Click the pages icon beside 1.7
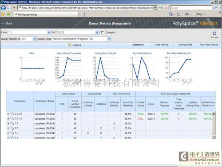Image resolution: width=222 pixels, height=167 pixels. click(x=12, y=128)
